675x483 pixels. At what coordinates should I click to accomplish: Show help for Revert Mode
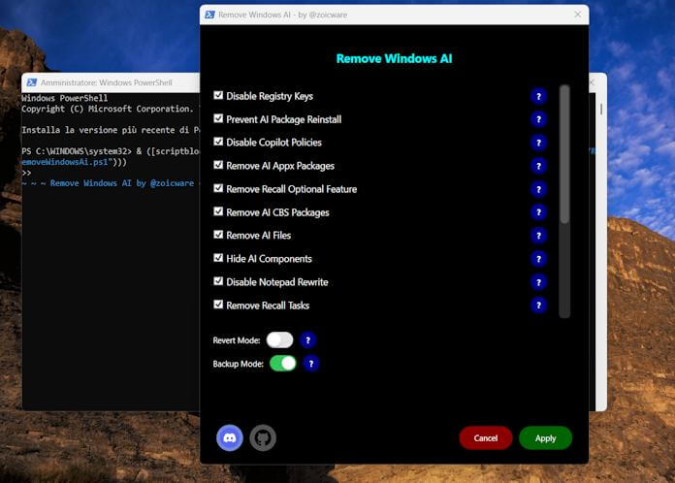307,340
